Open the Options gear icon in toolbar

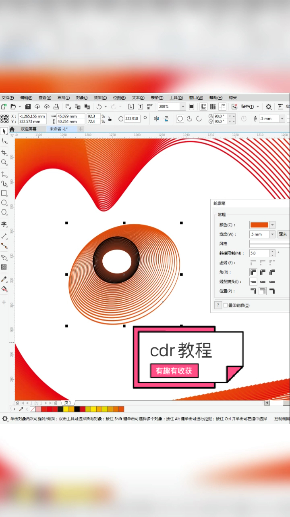click(269, 107)
